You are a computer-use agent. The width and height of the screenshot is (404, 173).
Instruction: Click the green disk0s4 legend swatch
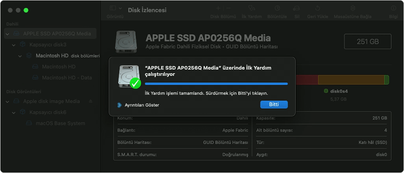click(x=326, y=91)
